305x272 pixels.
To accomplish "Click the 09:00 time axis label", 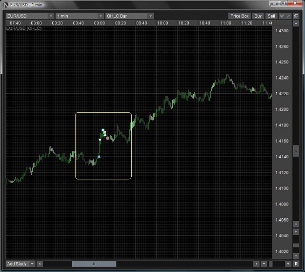I will tap(100, 23).
